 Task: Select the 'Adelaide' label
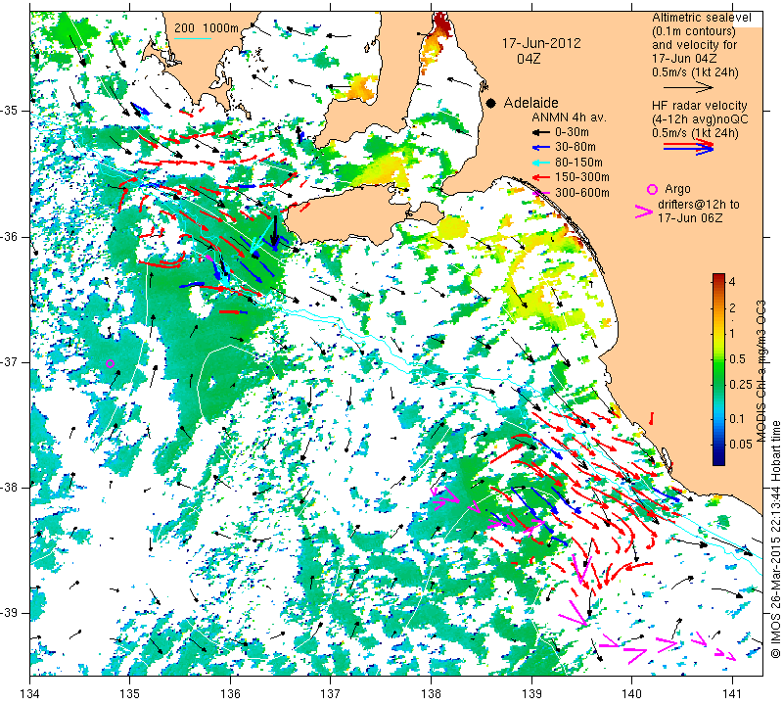[530, 103]
